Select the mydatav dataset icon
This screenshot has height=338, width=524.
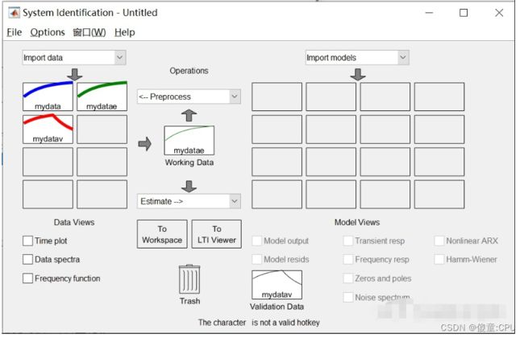pos(48,130)
